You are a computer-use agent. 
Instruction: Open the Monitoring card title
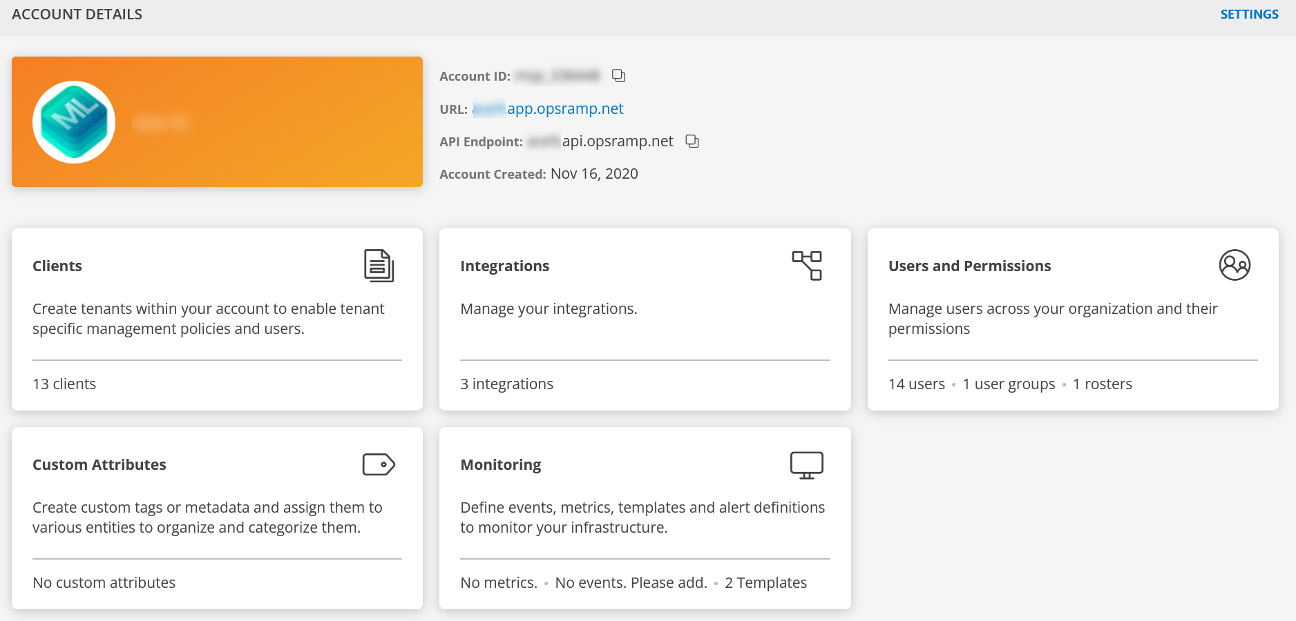point(501,465)
